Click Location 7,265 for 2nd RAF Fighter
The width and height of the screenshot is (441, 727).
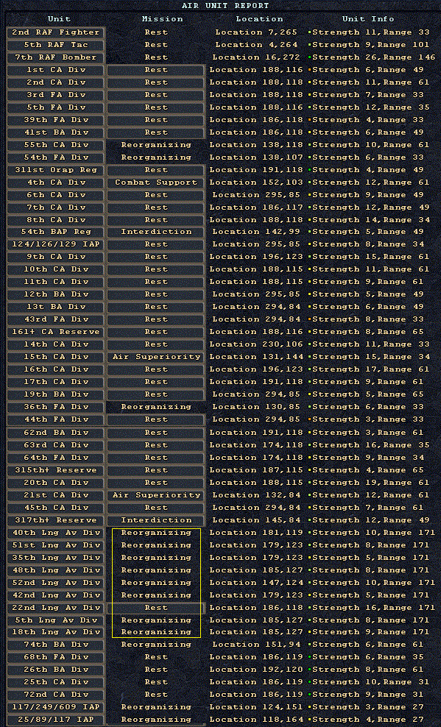(255, 32)
